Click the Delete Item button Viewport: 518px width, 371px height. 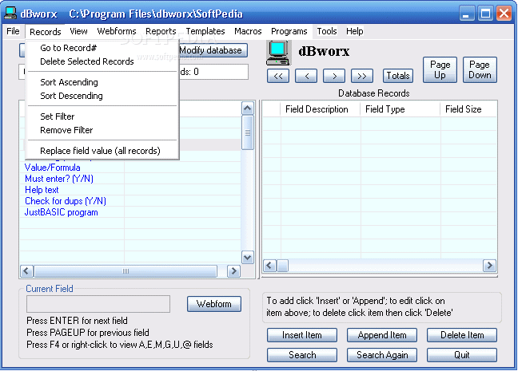pyautogui.click(x=462, y=335)
